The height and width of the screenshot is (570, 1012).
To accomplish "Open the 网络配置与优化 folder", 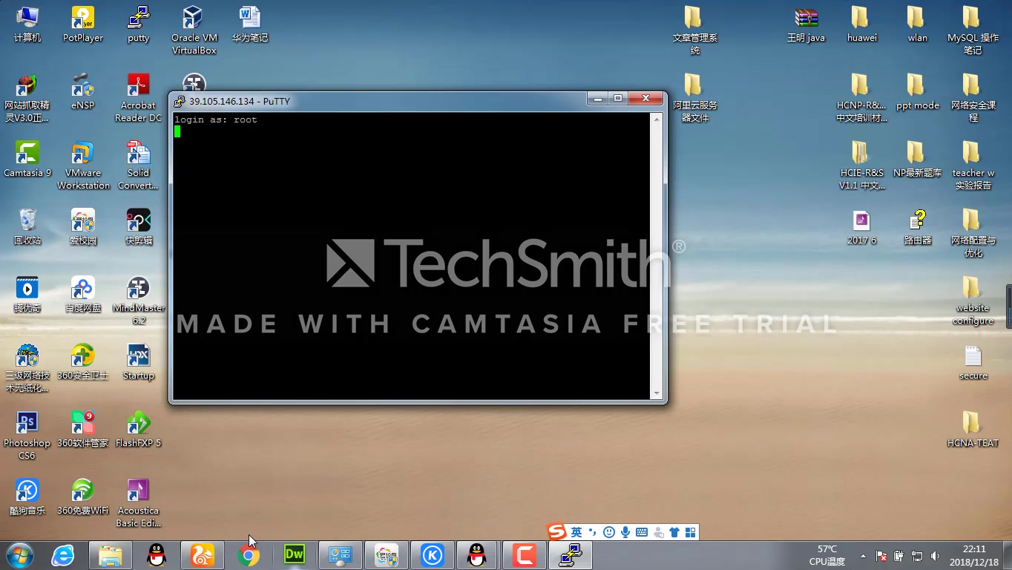I will 973,232.
